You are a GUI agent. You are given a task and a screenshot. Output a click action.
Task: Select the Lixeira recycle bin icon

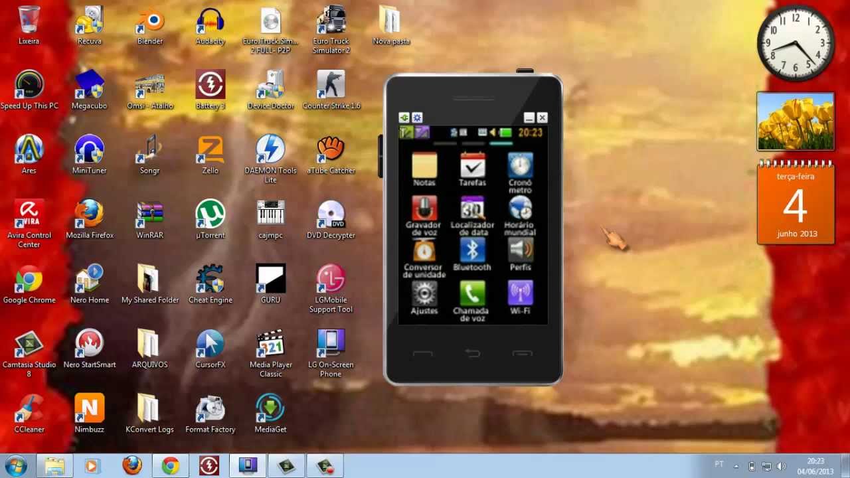click(29, 25)
